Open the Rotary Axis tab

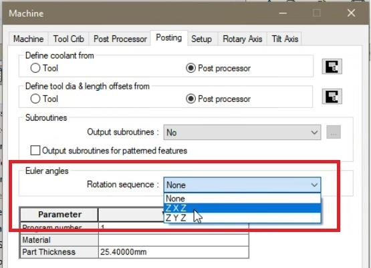[x=243, y=39]
